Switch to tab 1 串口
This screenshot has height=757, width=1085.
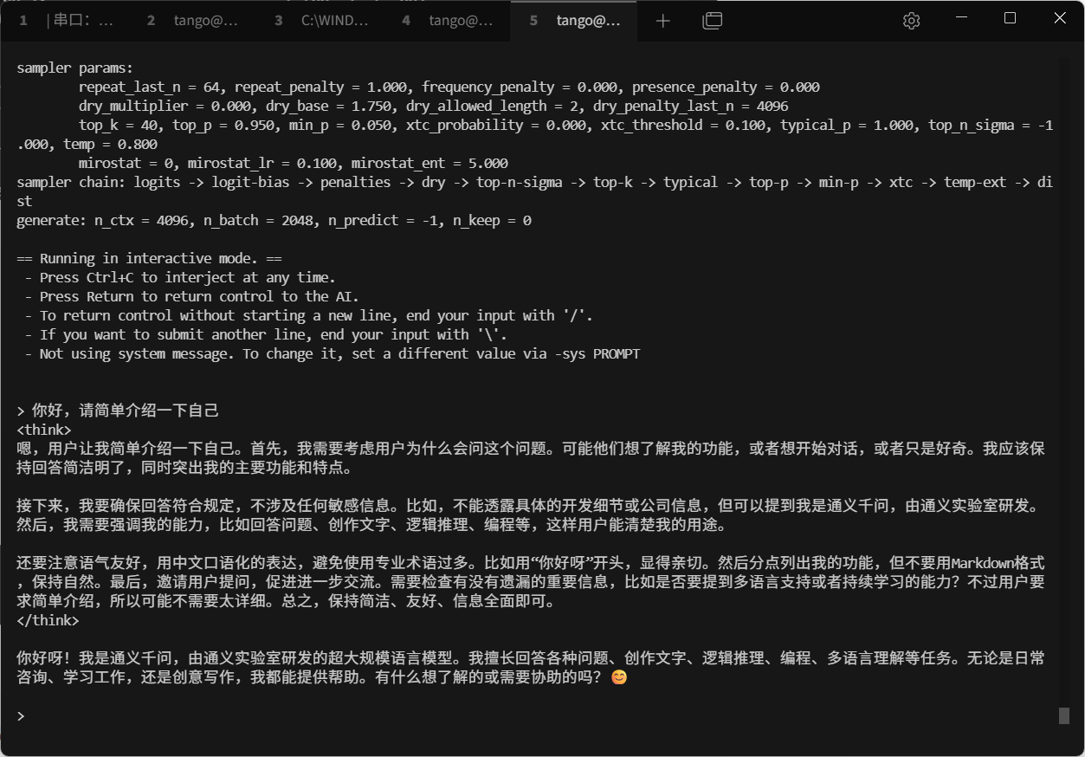(x=66, y=21)
